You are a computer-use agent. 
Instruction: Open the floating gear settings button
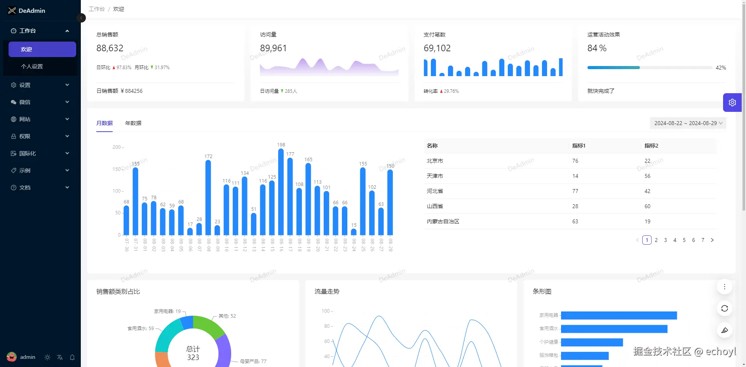pos(732,103)
